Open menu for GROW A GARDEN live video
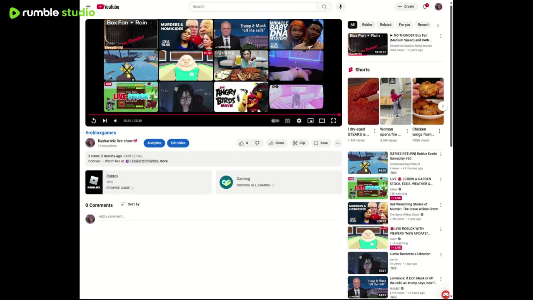The image size is (533, 300). pos(441,180)
